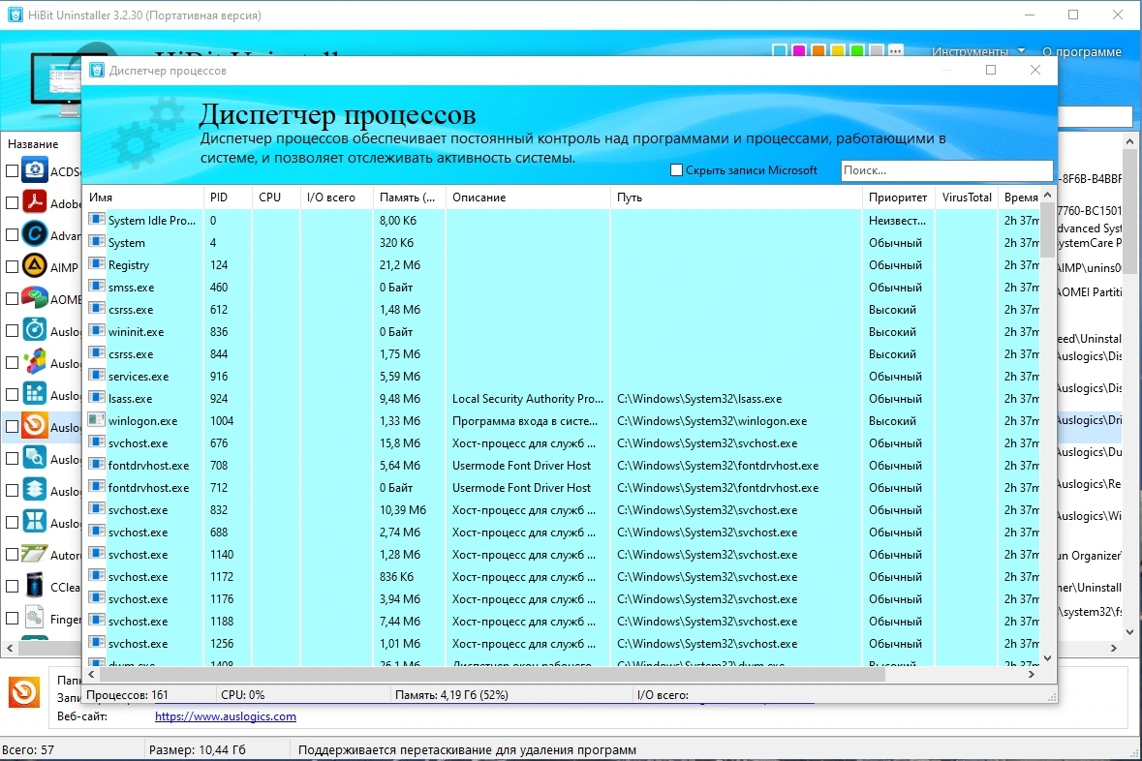The width and height of the screenshot is (1142, 761).
Task: Open the Инструменты menu
Action: pos(971,51)
